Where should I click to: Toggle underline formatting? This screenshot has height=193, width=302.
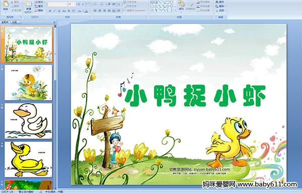click(x=59, y=11)
